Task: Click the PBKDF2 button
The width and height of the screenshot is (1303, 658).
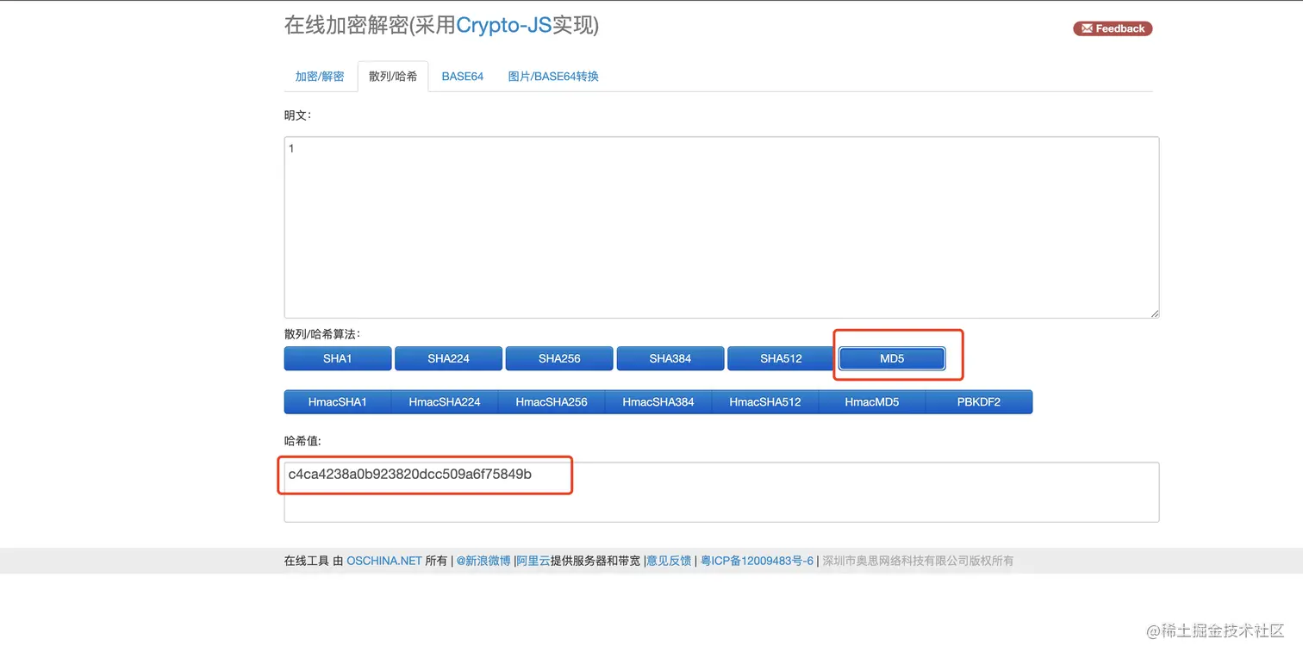Action: coord(979,401)
